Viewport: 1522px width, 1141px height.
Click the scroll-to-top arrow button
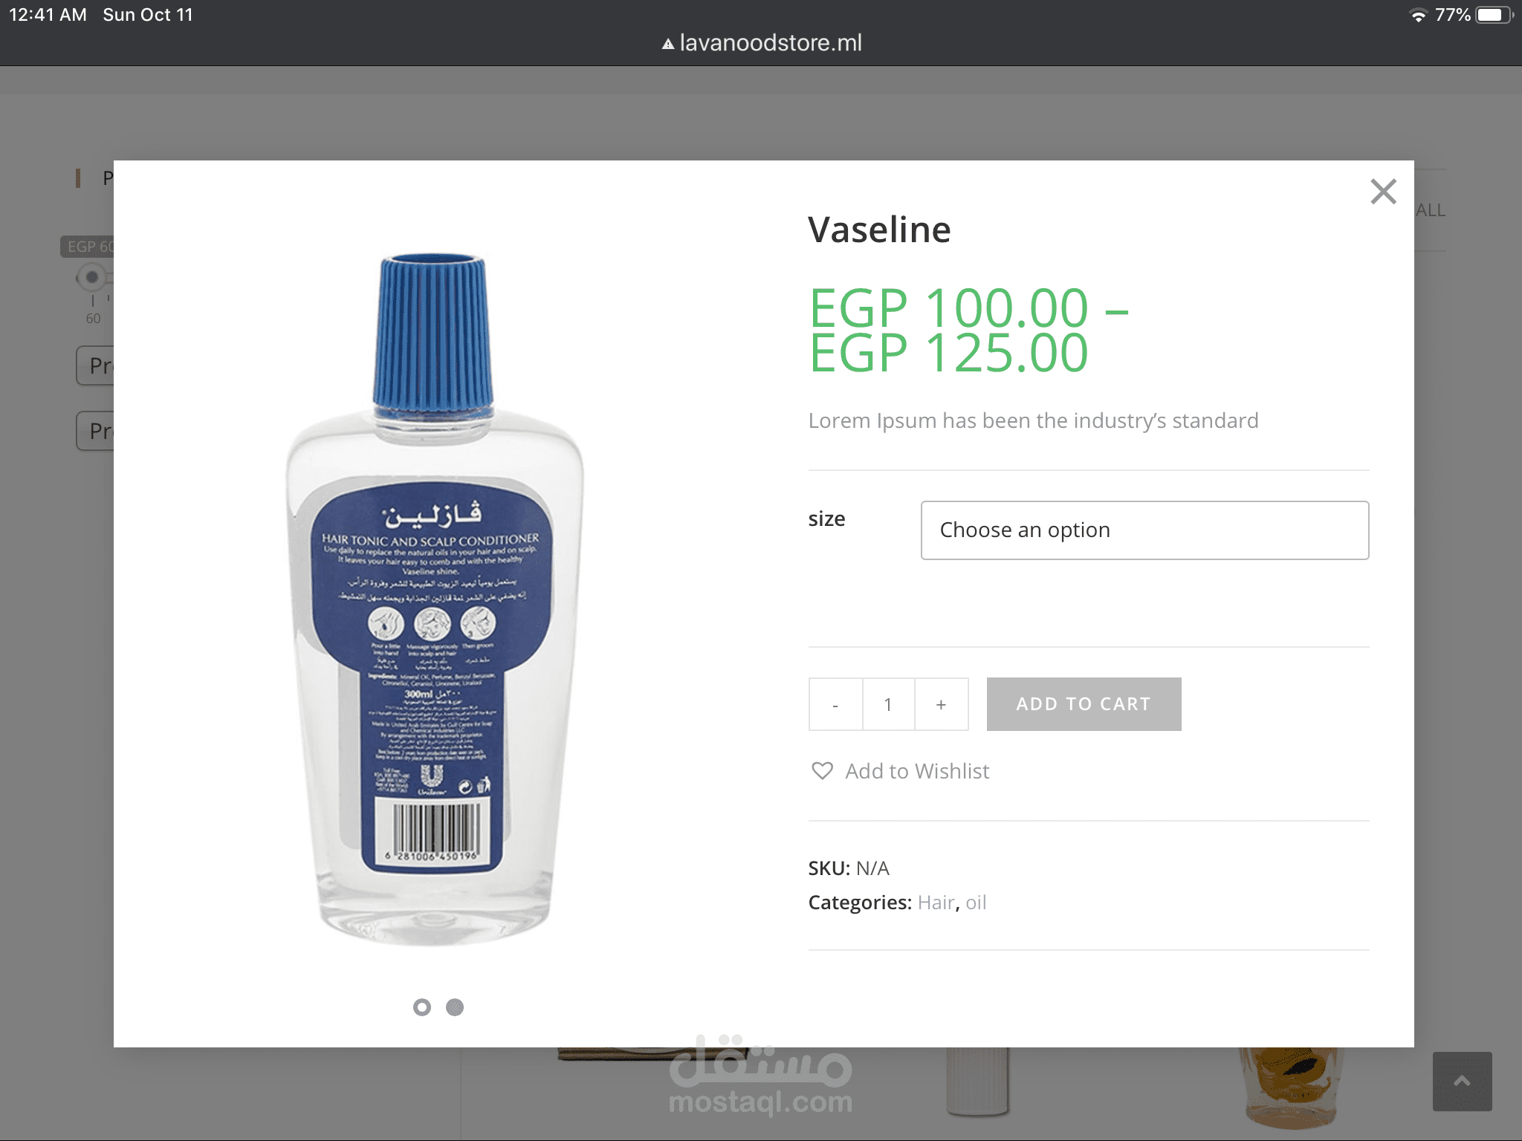(1462, 1082)
